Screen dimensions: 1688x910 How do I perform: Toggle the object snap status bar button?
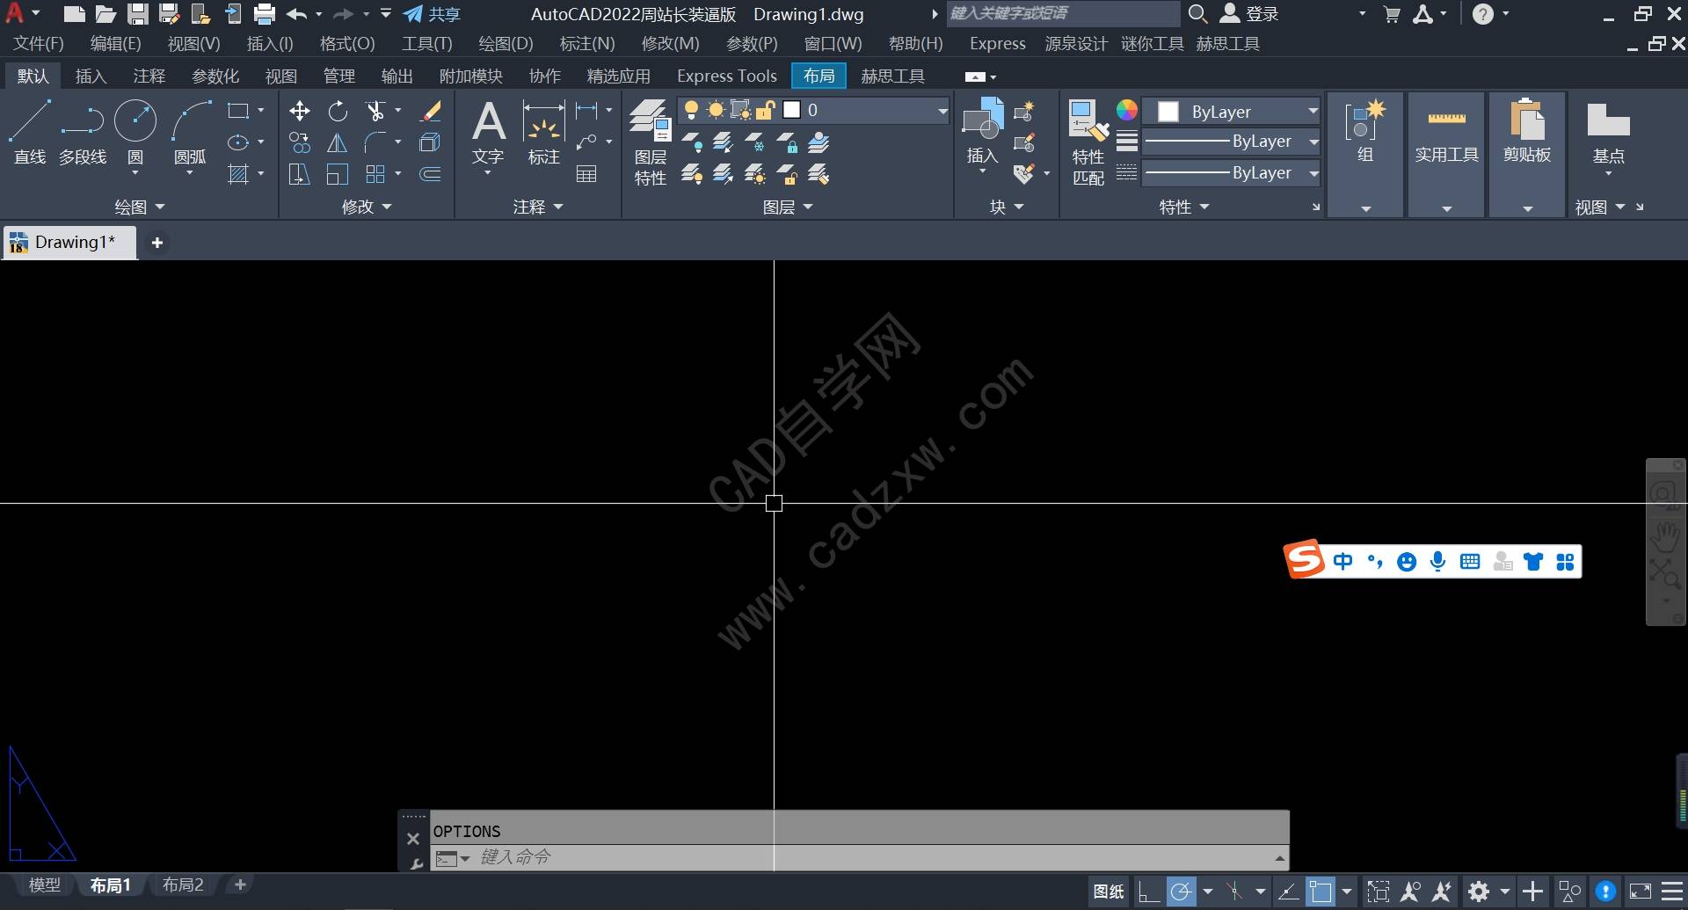(1320, 892)
